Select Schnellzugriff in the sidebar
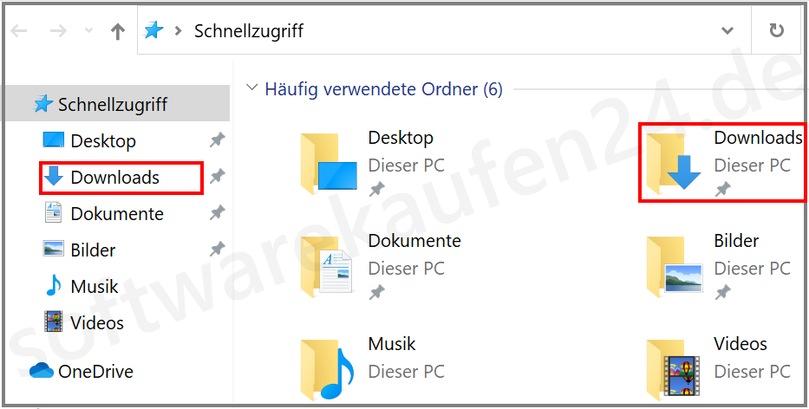The width and height of the screenshot is (809, 409). (114, 105)
